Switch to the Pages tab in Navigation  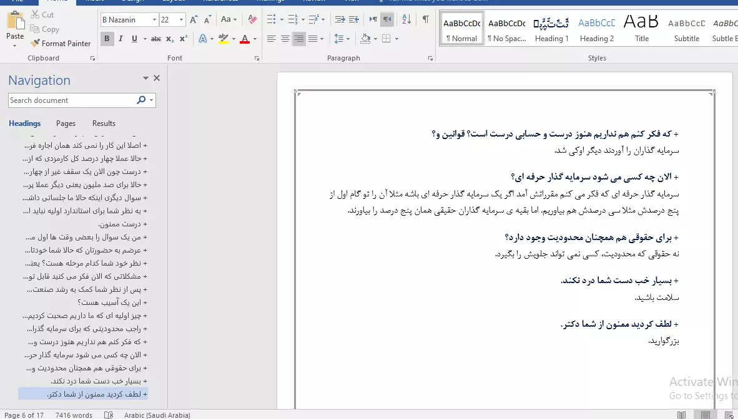click(66, 123)
